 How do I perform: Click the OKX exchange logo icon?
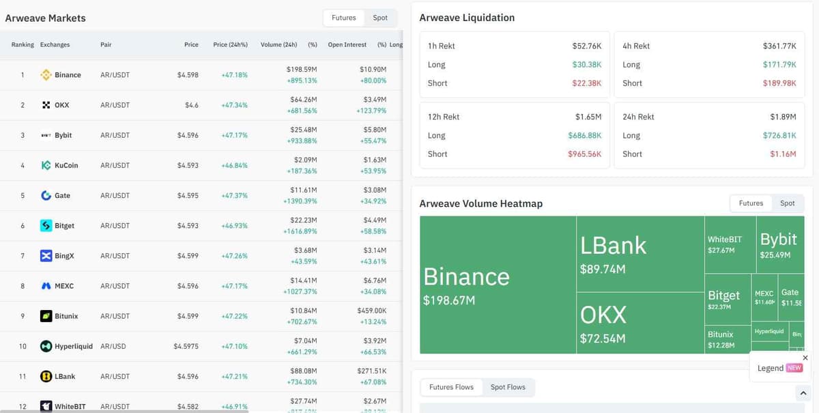click(46, 105)
